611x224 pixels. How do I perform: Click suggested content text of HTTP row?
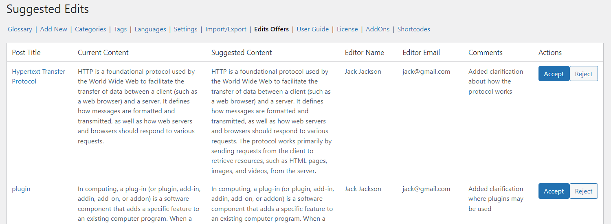coord(272,121)
